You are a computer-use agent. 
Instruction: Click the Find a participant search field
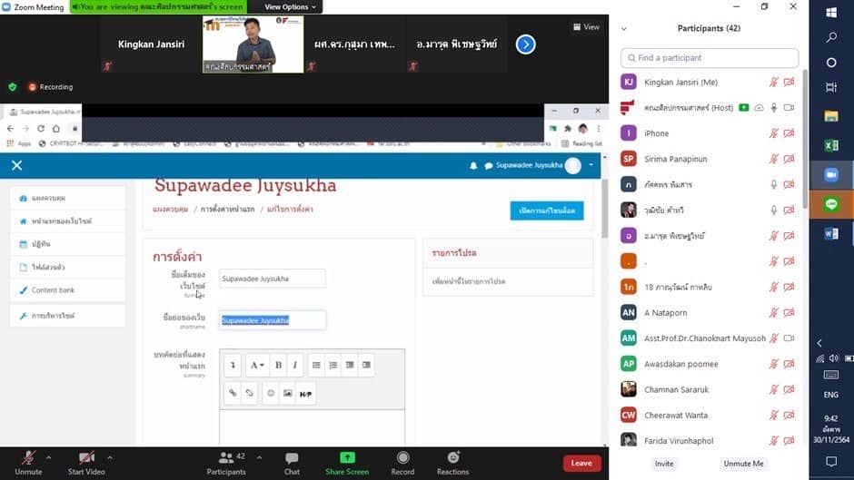(710, 58)
